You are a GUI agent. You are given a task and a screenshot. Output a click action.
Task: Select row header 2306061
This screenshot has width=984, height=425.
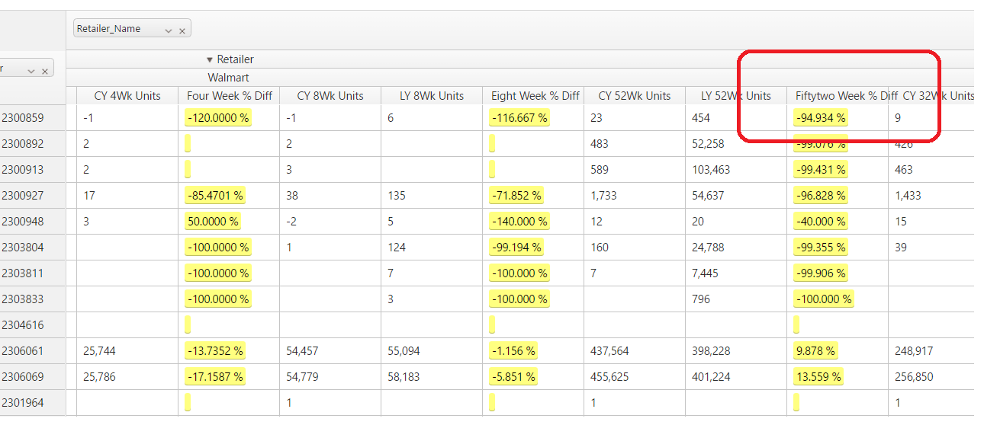[23, 351]
